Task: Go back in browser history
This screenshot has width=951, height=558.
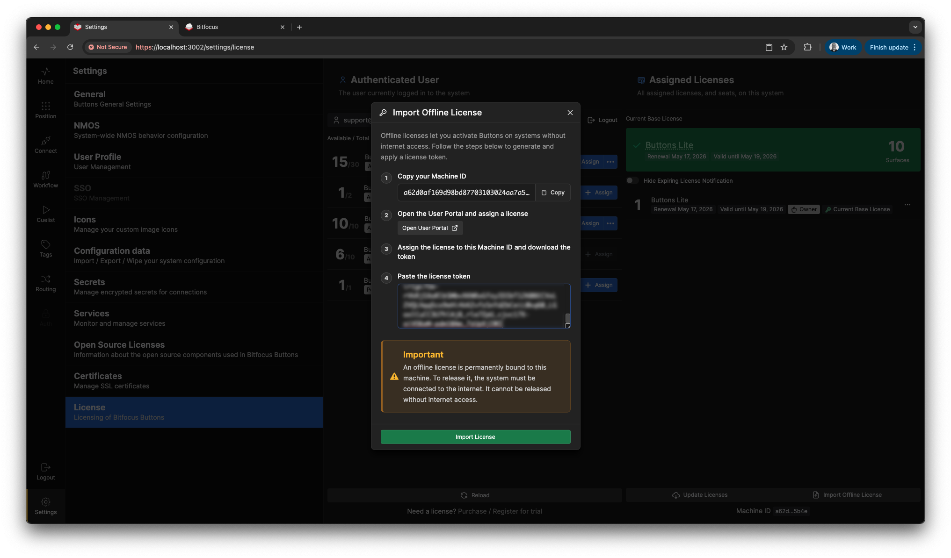Action: pos(36,47)
